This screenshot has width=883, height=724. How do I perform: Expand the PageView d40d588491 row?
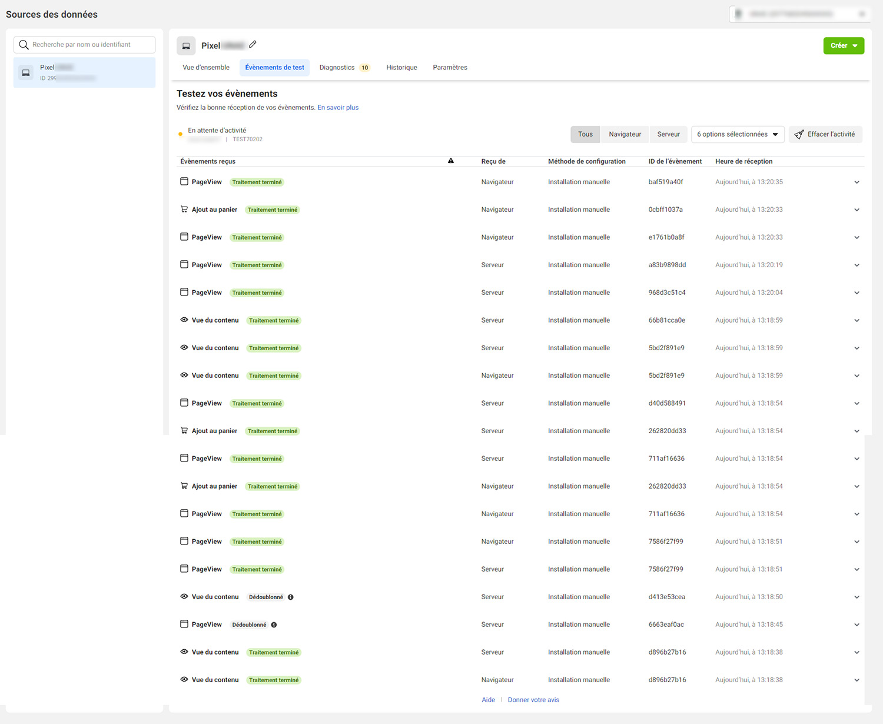click(x=857, y=403)
